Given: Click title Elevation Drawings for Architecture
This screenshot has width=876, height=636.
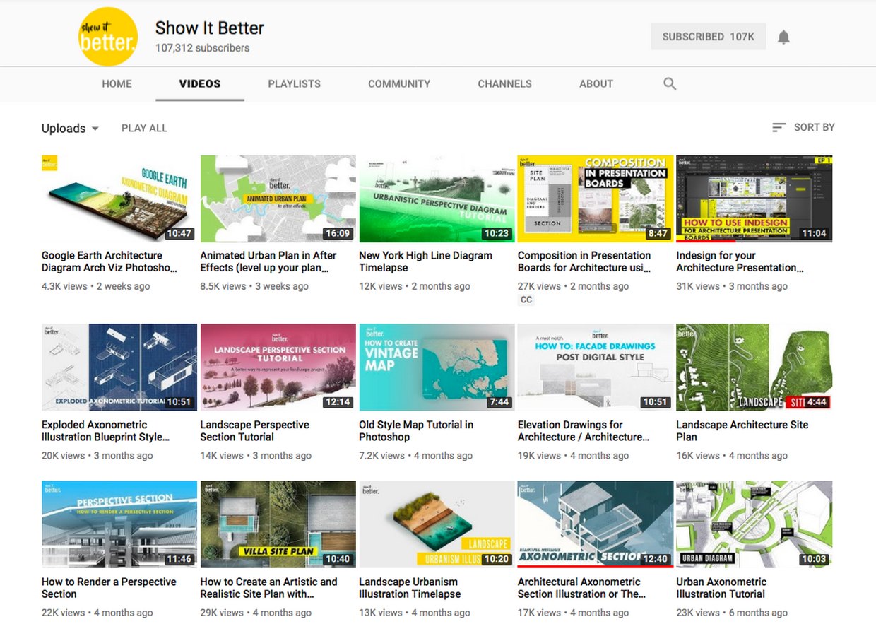Looking at the screenshot, I should pyautogui.click(x=584, y=431).
